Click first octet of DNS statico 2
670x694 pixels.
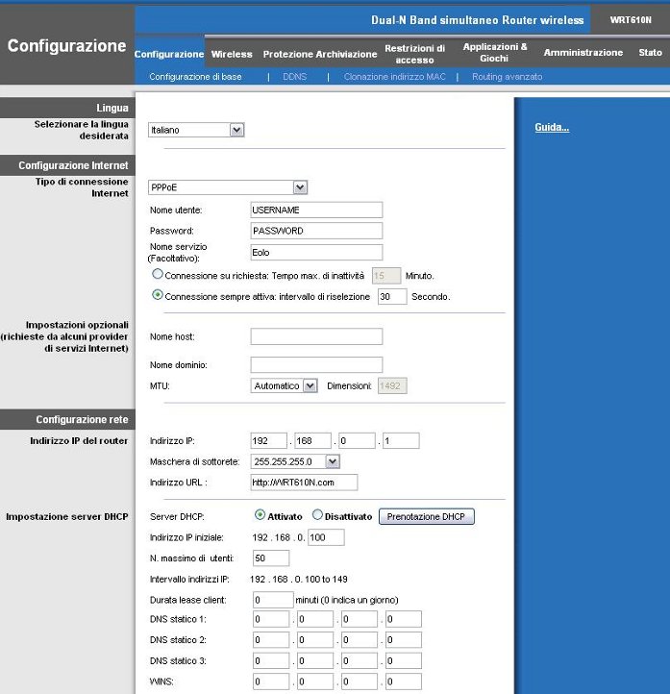[271, 639]
